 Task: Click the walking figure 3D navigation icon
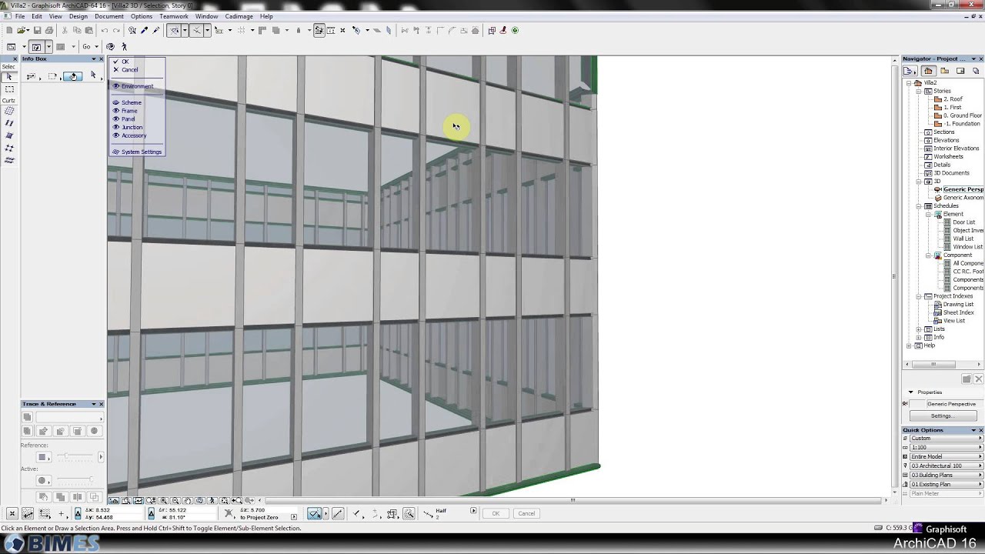click(124, 47)
